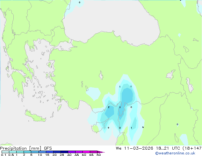Image resolution: width=202 pixels, height=156 pixels.
Task: Select the 45–50 mm legend color swatch
Action: [94, 152]
